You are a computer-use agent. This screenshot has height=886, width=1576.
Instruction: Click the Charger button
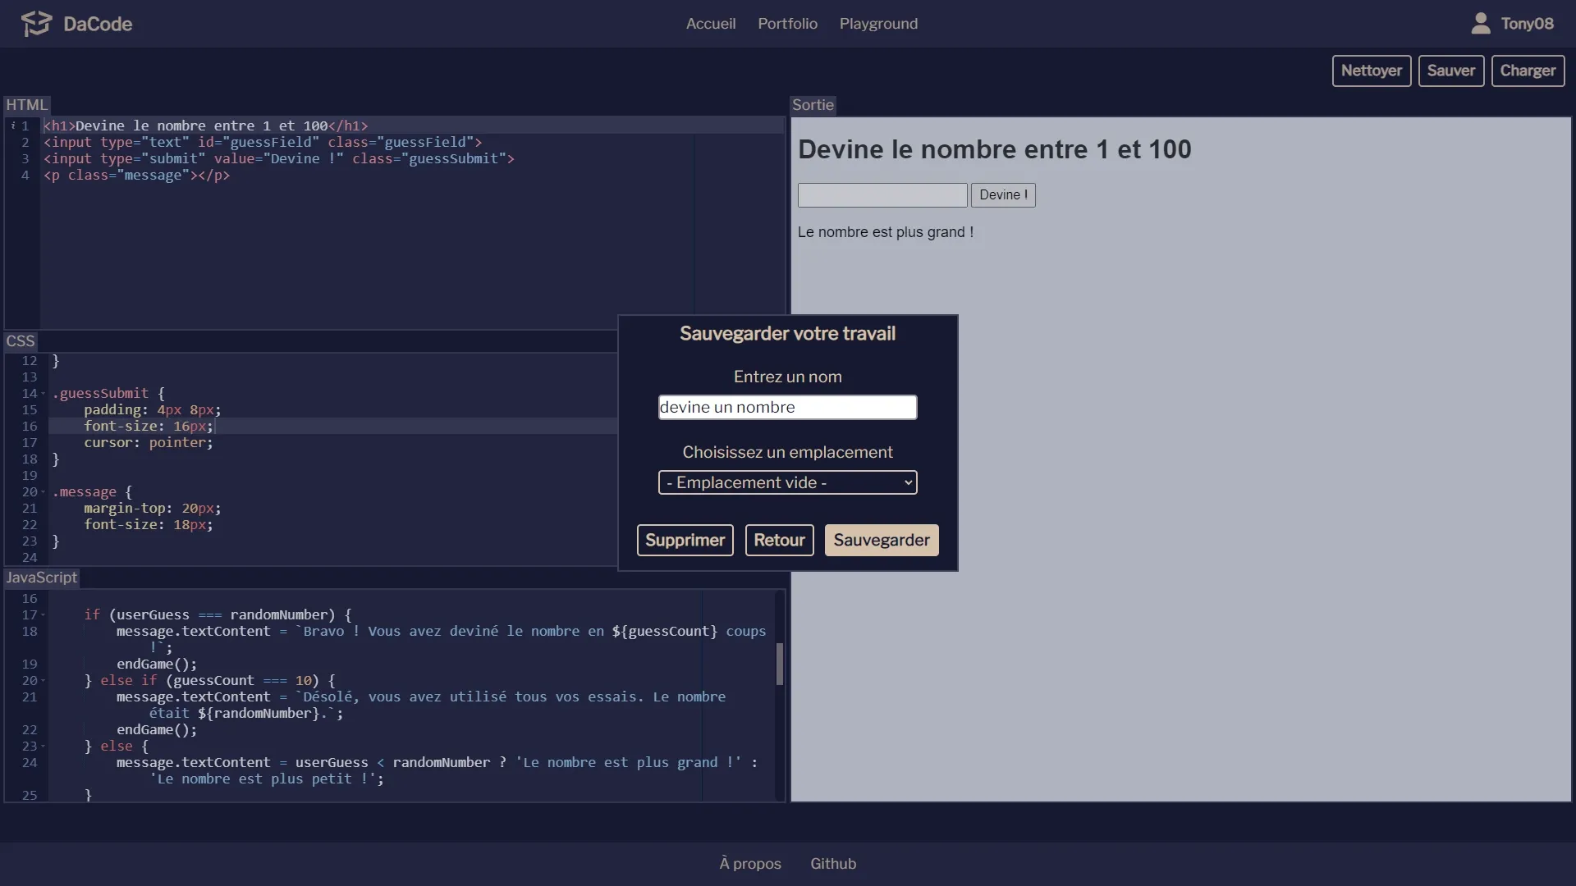point(1528,71)
